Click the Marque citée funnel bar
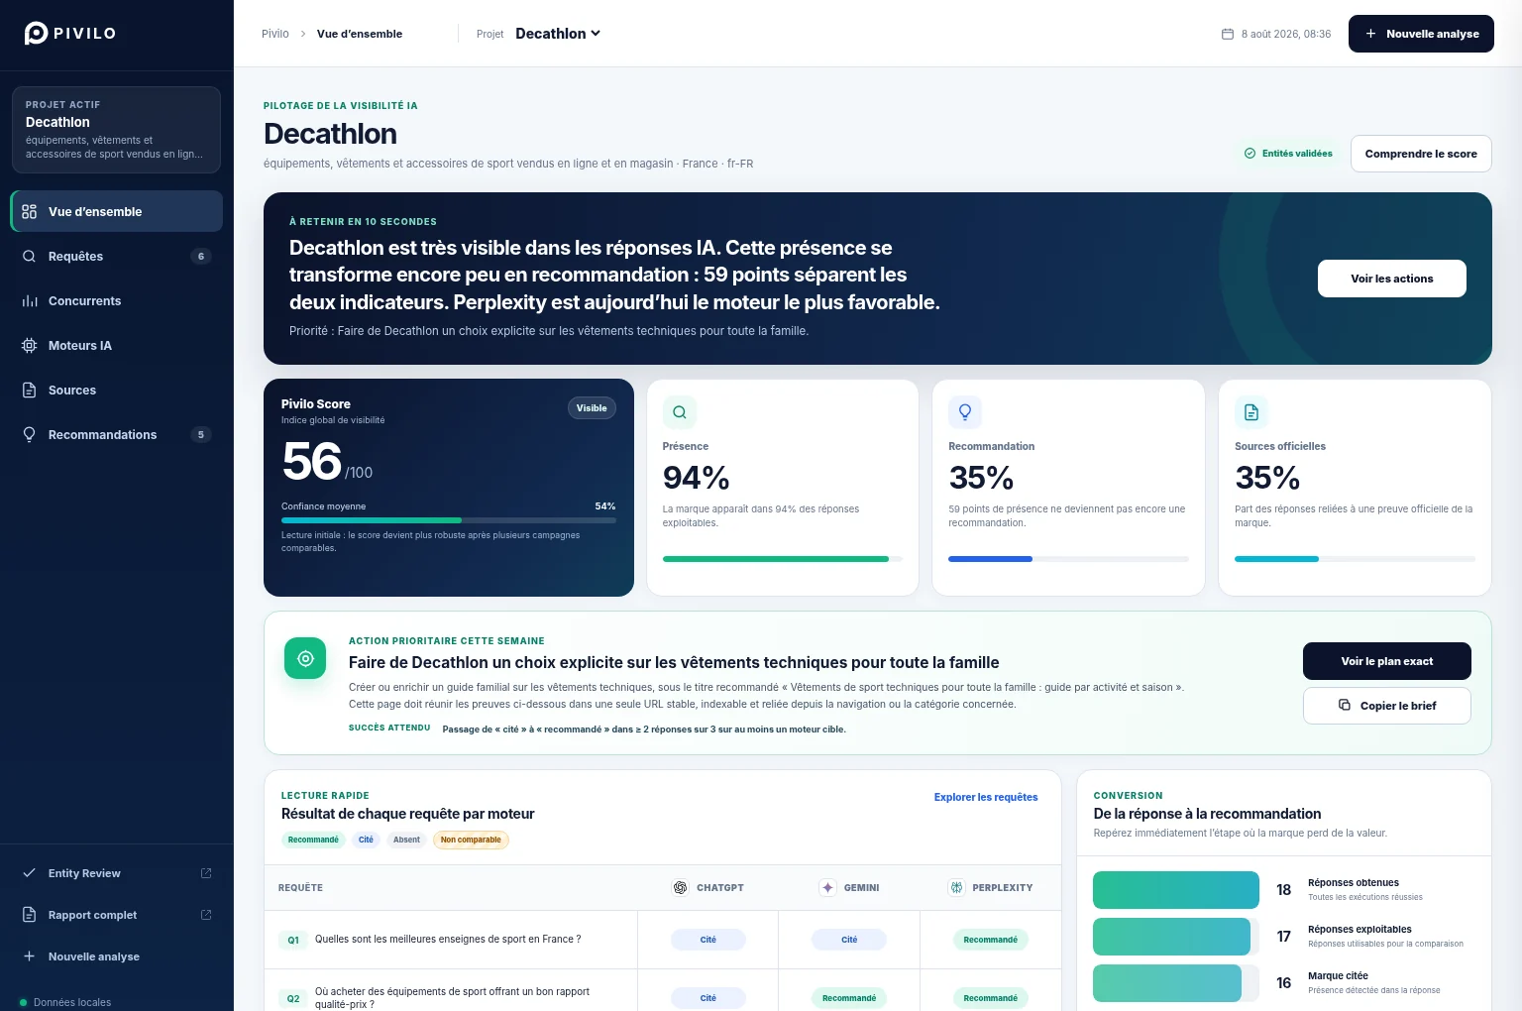The width and height of the screenshot is (1522, 1011). 1167,983
